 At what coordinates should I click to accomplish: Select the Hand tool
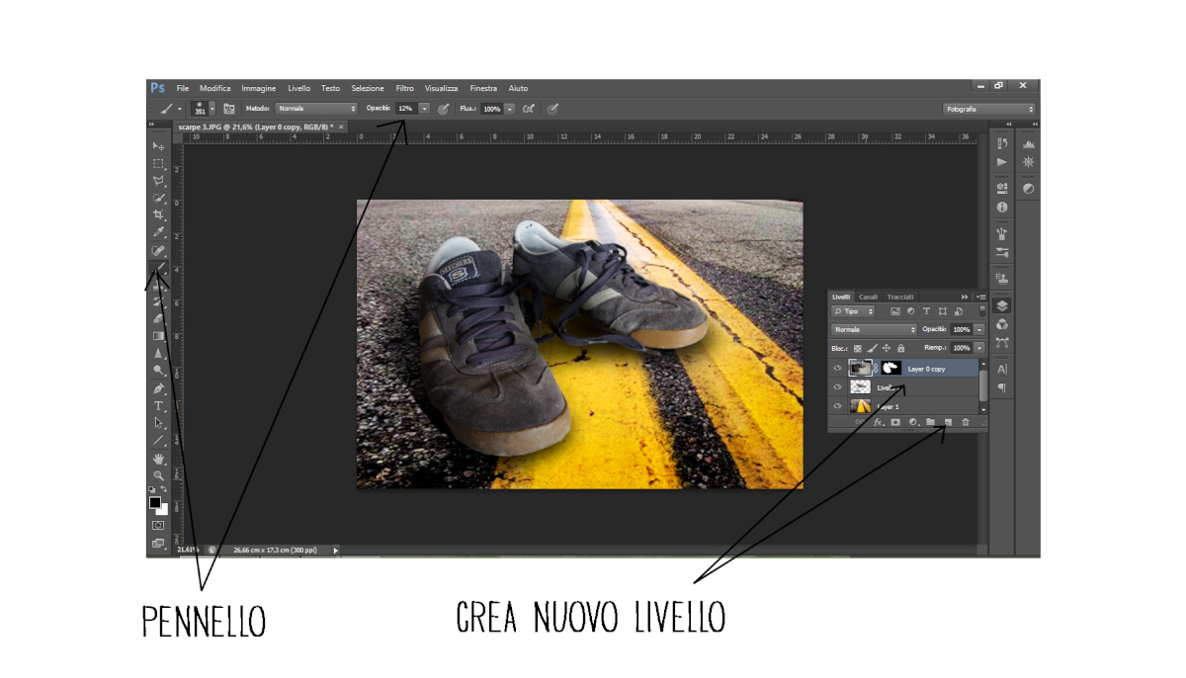(x=158, y=459)
